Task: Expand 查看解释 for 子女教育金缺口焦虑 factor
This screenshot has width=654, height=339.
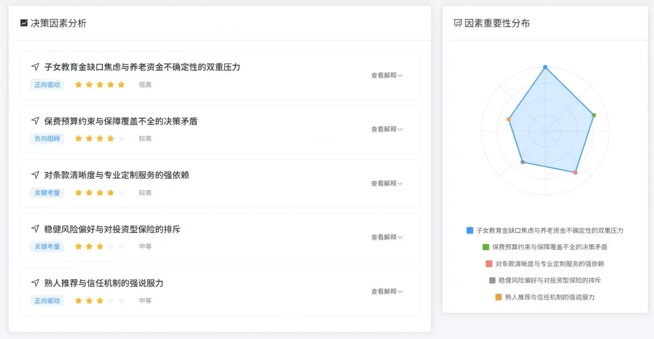Action: coord(386,75)
